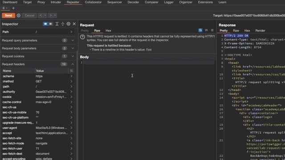Add a new Repeater tab with plus
This screenshot has width=285, height=160.
(13, 8)
